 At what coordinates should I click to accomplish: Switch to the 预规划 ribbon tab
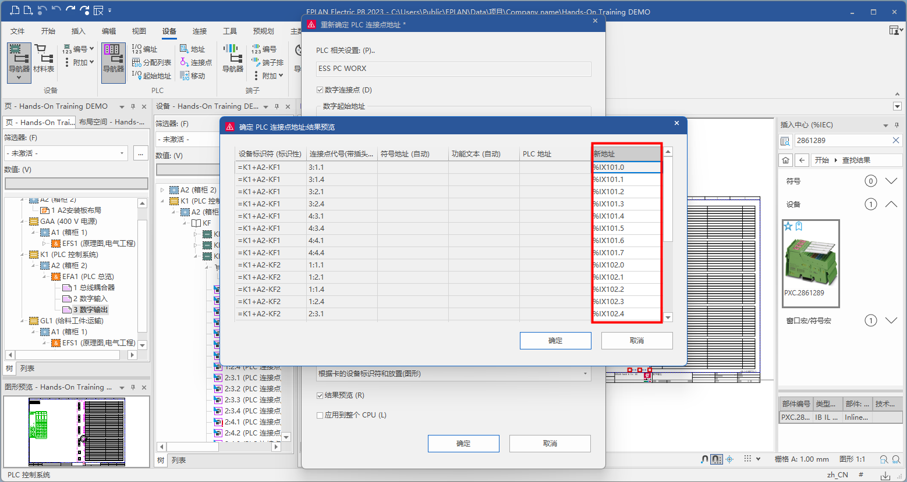coord(264,31)
